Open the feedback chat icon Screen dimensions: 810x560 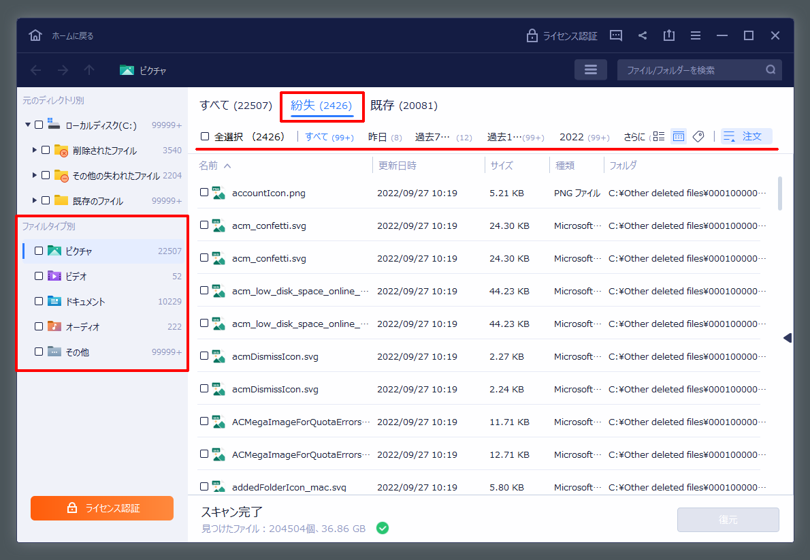click(x=616, y=35)
